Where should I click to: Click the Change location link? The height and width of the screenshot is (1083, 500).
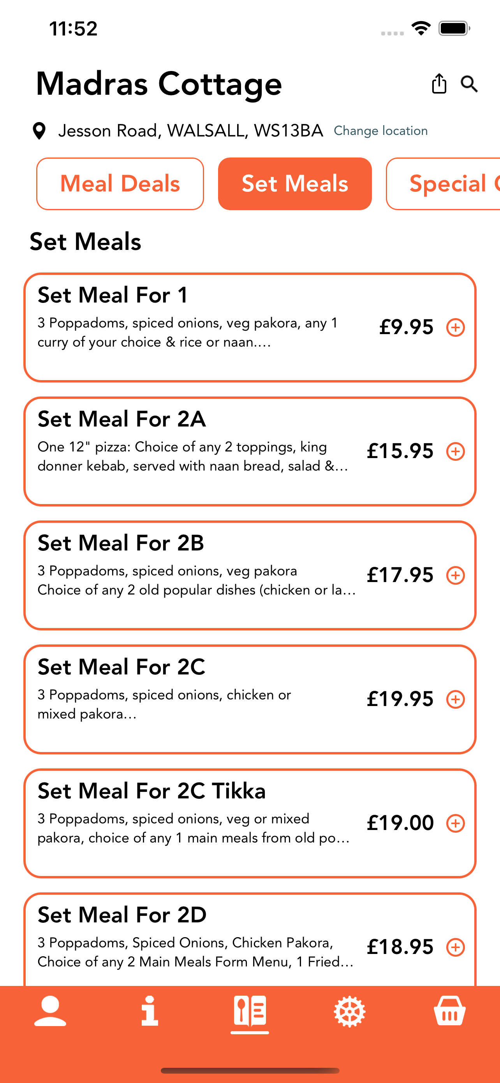click(x=381, y=131)
